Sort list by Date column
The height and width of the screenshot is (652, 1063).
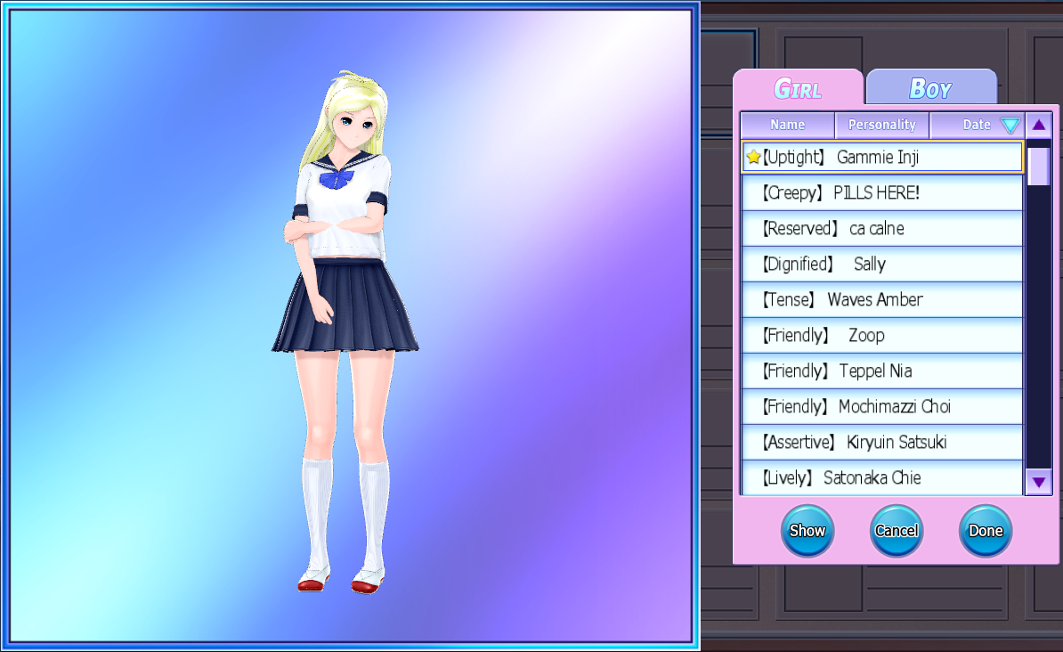977,125
